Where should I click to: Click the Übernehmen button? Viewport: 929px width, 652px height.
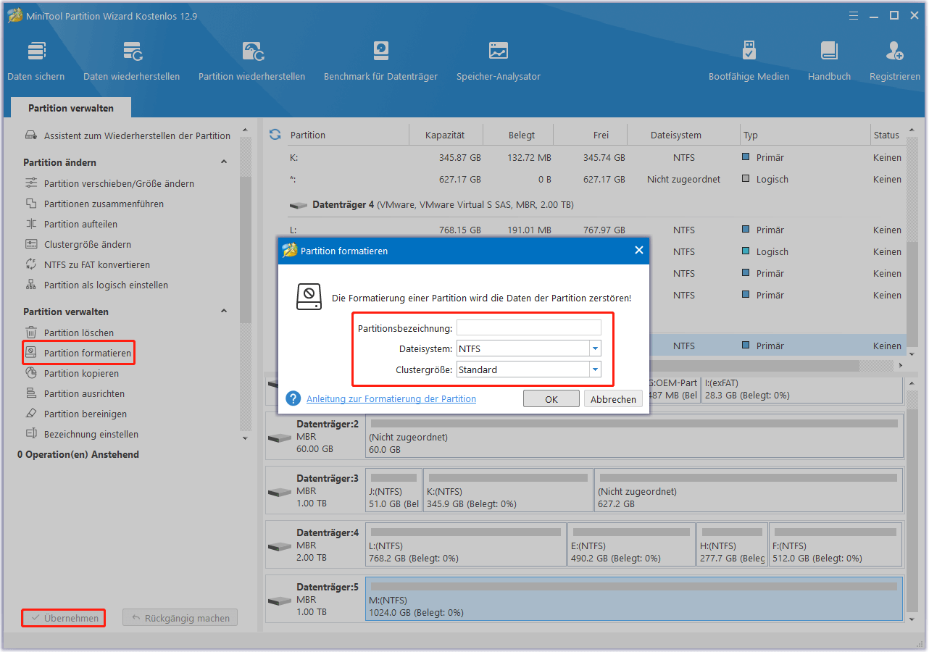(x=64, y=618)
